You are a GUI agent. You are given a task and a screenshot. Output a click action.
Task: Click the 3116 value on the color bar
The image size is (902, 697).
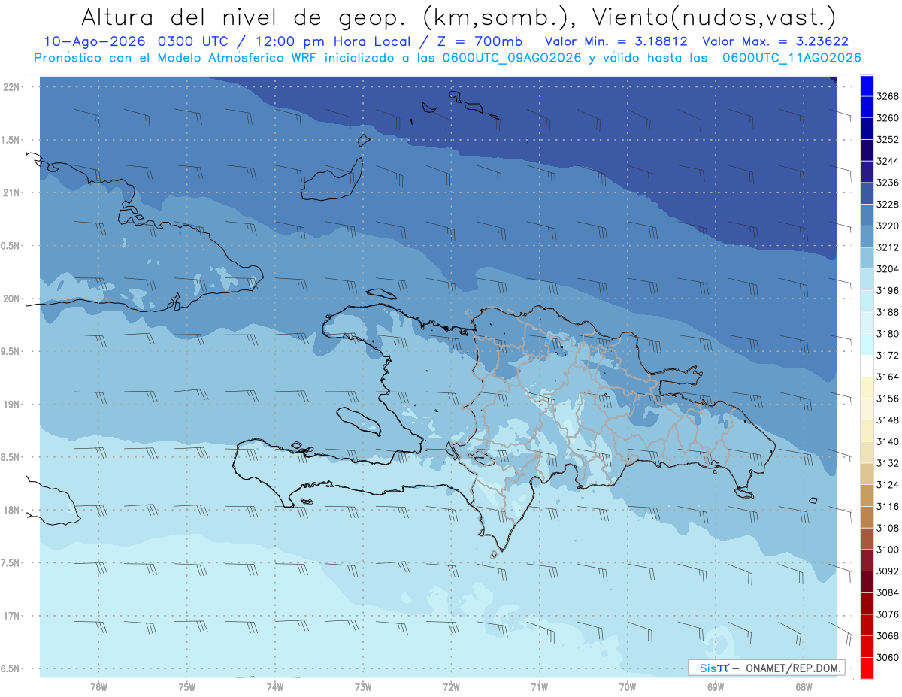click(x=888, y=506)
